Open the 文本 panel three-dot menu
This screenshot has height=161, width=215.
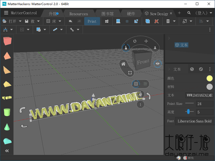click(x=210, y=69)
